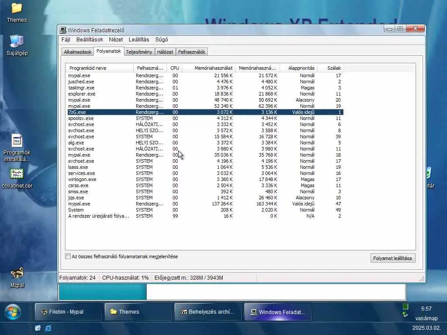Select the taskmgr.exe process row
The height and width of the screenshot is (335, 447).
click(205, 88)
